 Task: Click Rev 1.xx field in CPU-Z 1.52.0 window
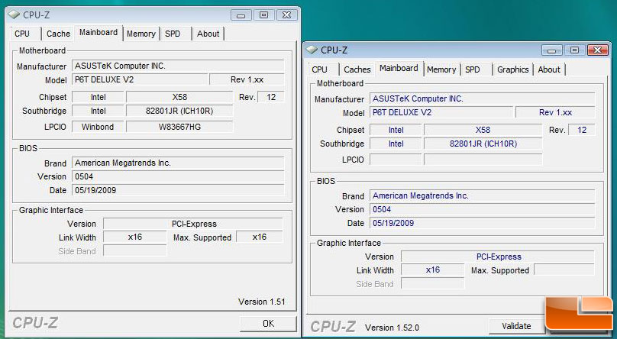coord(555,112)
